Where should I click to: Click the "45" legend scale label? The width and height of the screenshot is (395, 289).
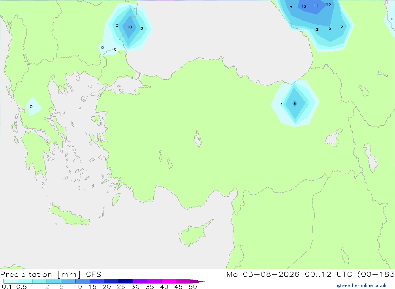(x=179, y=287)
